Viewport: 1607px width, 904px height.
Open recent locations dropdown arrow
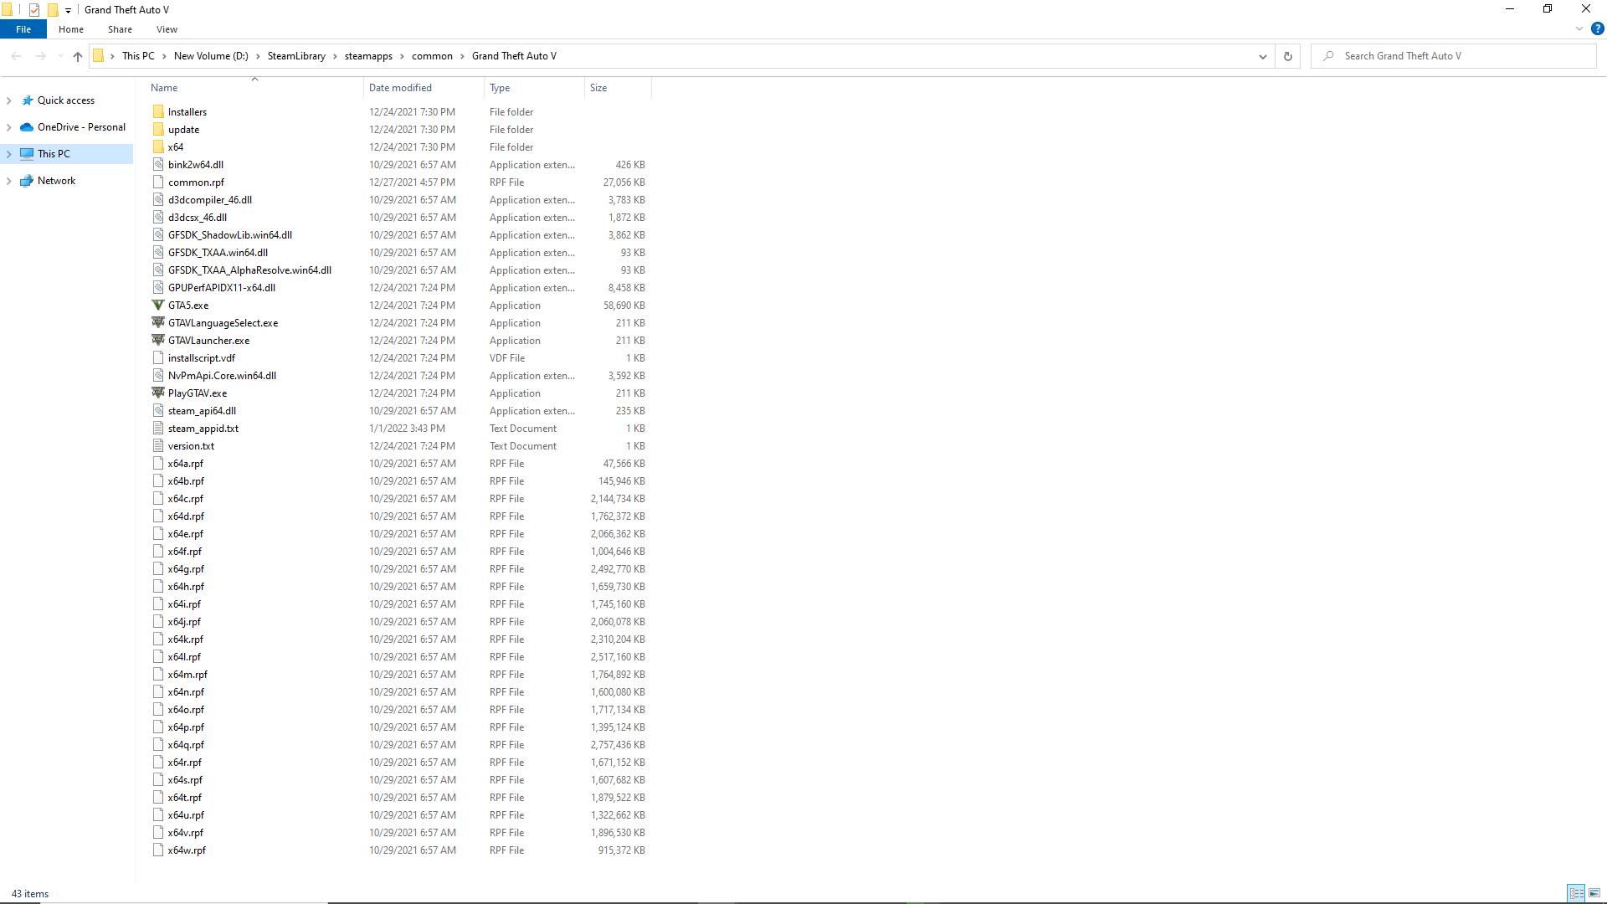[60, 56]
